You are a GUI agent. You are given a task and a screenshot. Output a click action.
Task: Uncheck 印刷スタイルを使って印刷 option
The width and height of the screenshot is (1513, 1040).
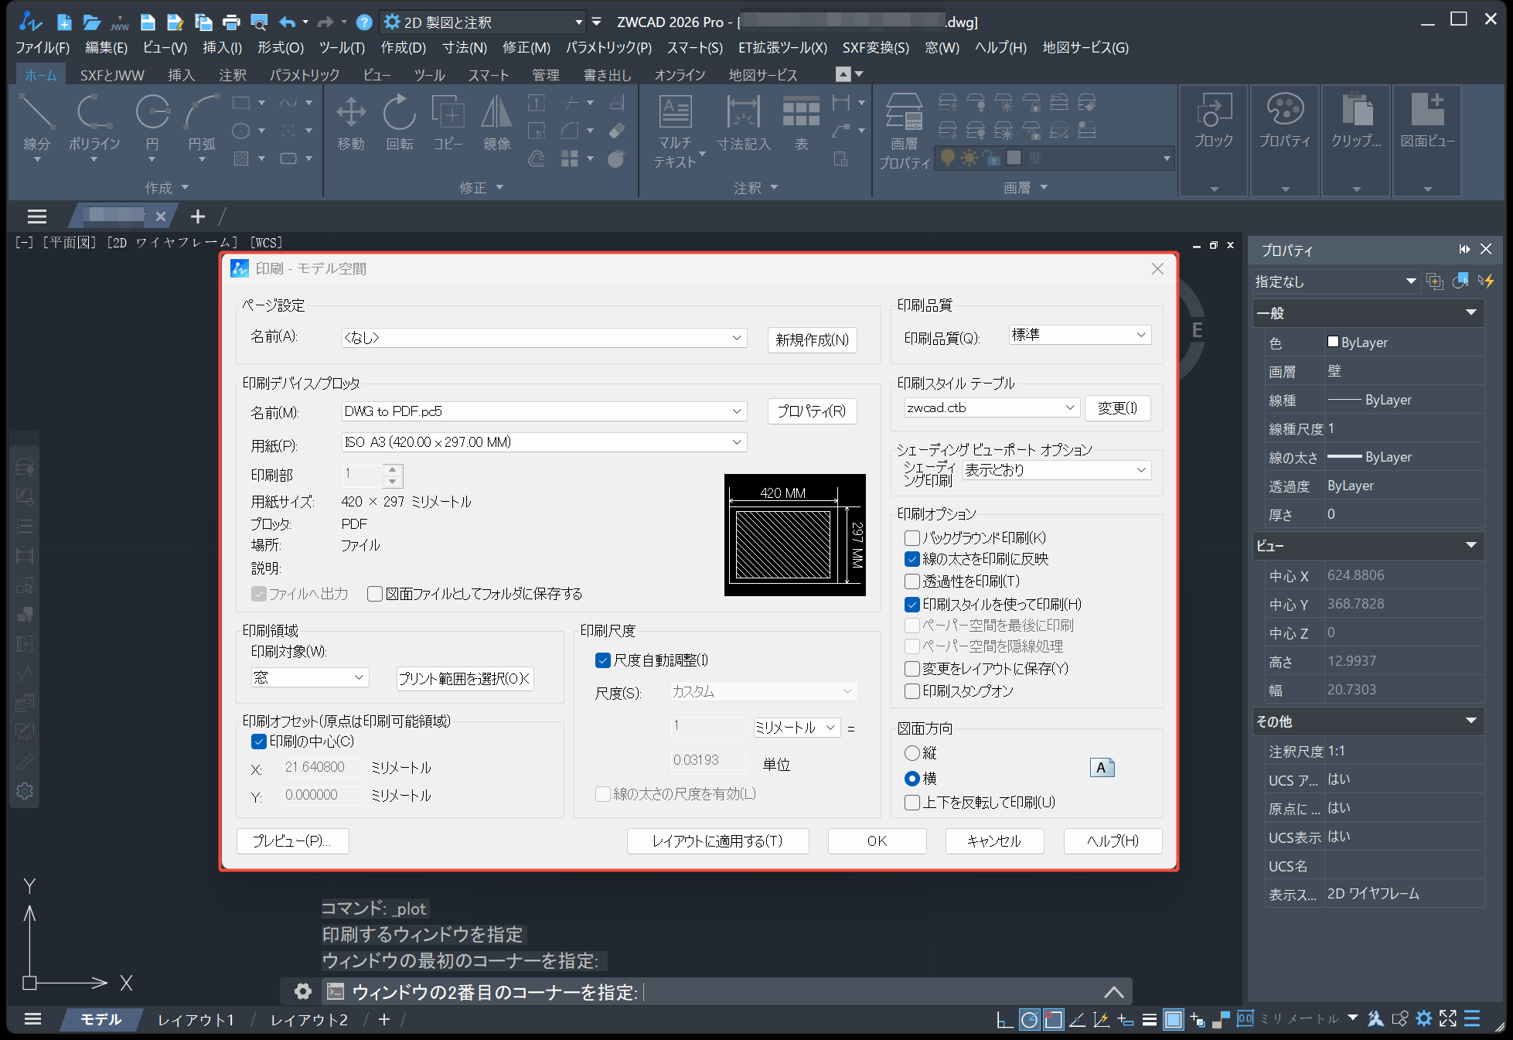point(912,604)
